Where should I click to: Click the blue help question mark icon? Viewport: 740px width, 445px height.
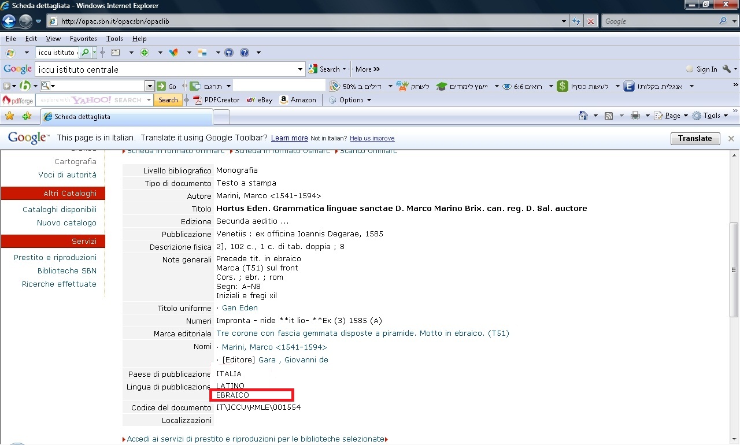[x=245, y=53]
